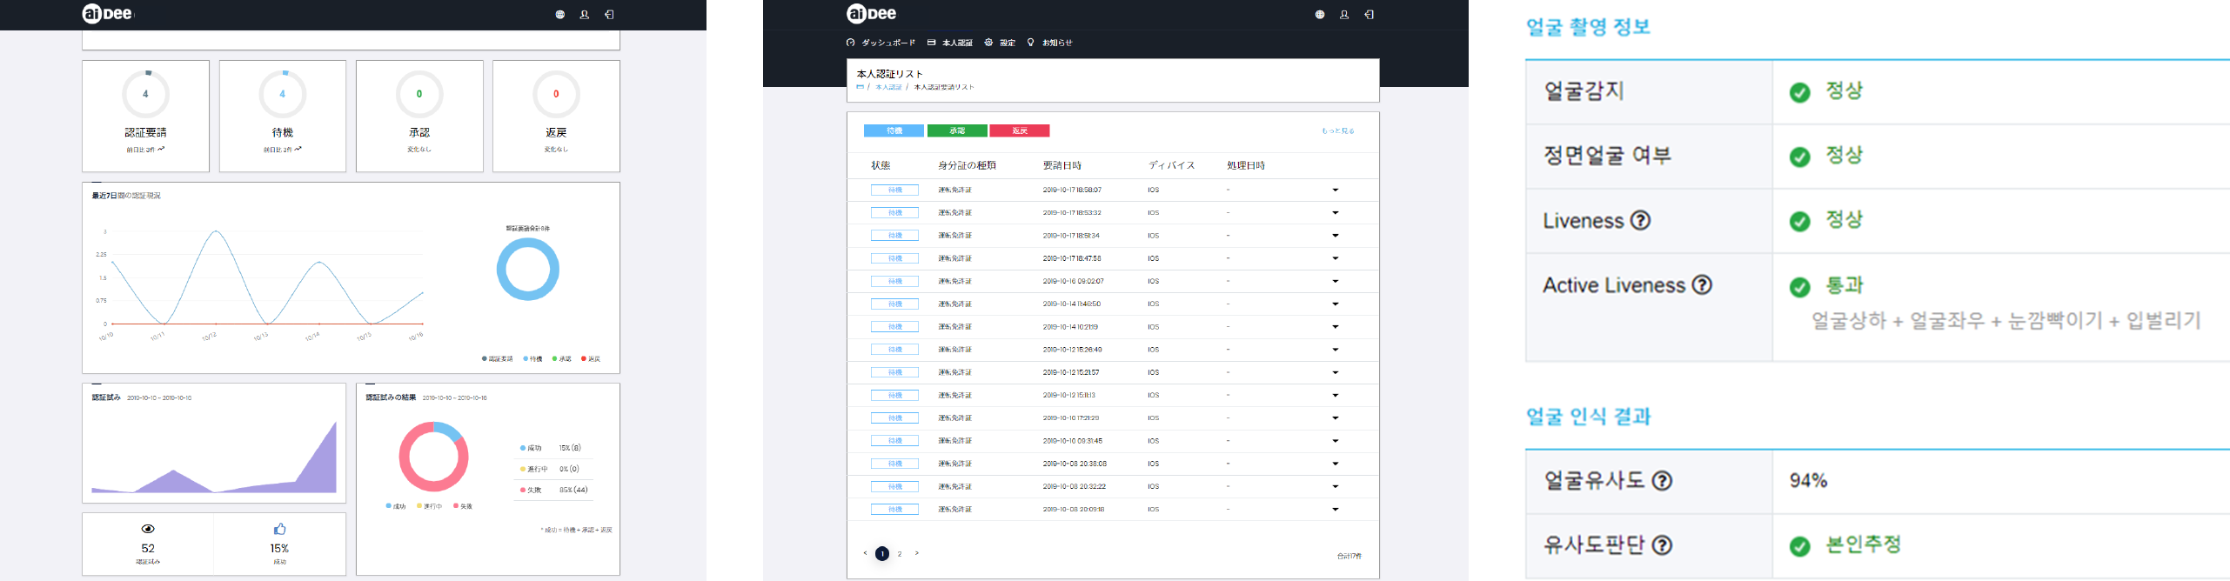2230x581 pixels.
Task: Toggle 承認 legend in 7-day line chart
Action: tap(561, 358)
